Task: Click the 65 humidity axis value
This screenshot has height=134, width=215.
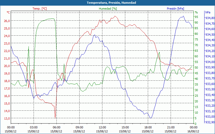Action: click(196, 51)
